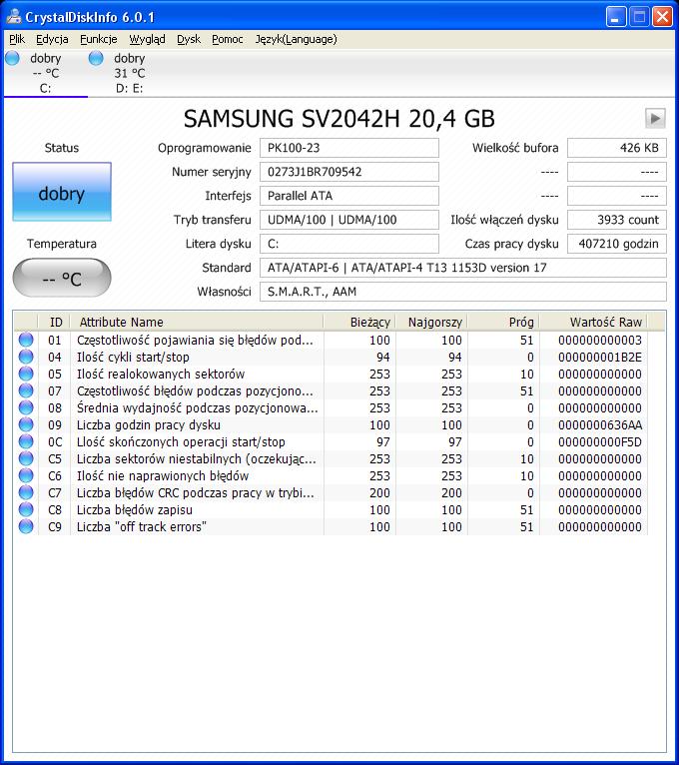The height and width of the screenshot is (765, 679).
Task: Click power on hours field 407210 godzin
Action: [x=616, y=244]
